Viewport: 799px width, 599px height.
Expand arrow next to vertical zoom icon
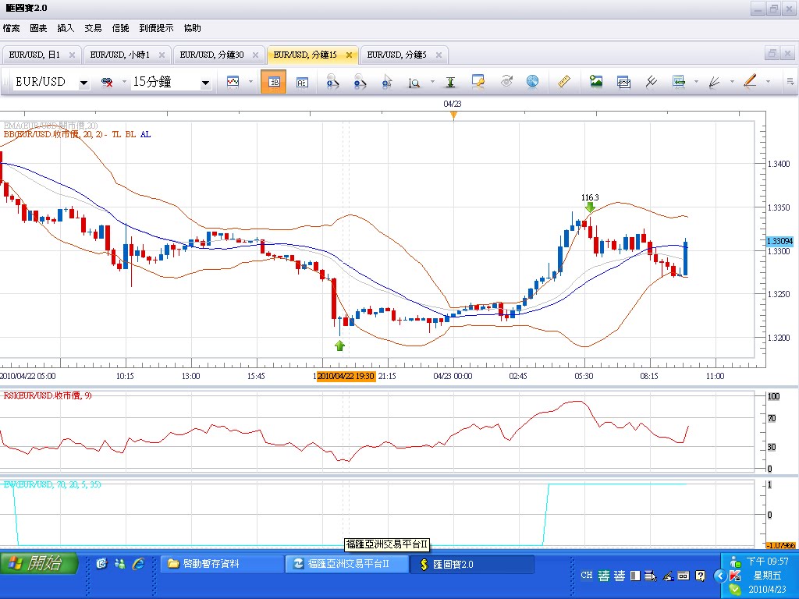tap(432, 81)
